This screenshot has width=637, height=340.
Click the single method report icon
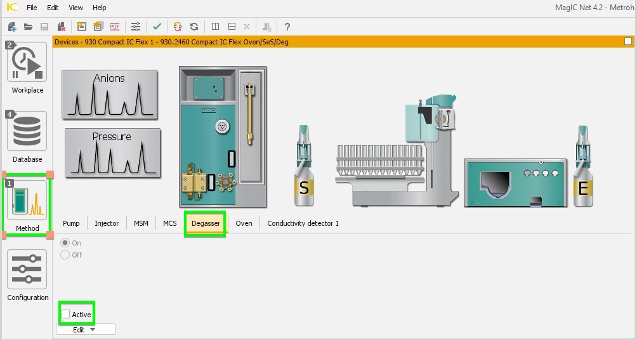(82, 27)
